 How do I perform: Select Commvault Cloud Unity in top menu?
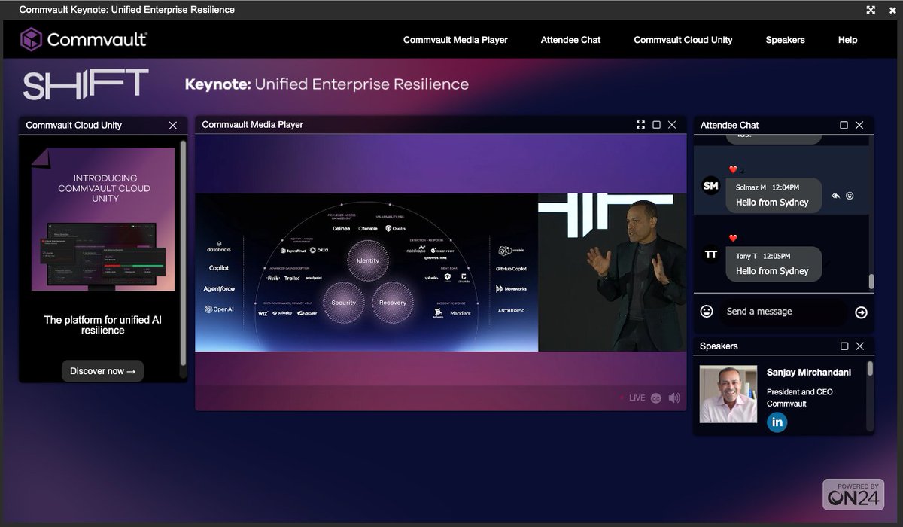(683, 40)
